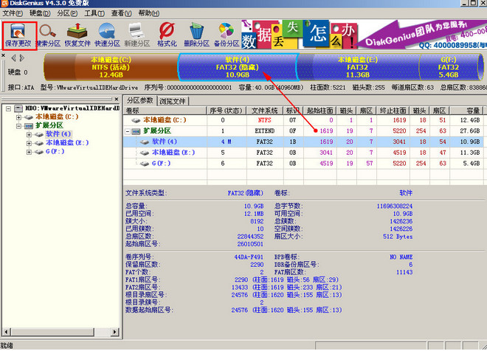Select G(F:) tree item

(x=55, y=151)
